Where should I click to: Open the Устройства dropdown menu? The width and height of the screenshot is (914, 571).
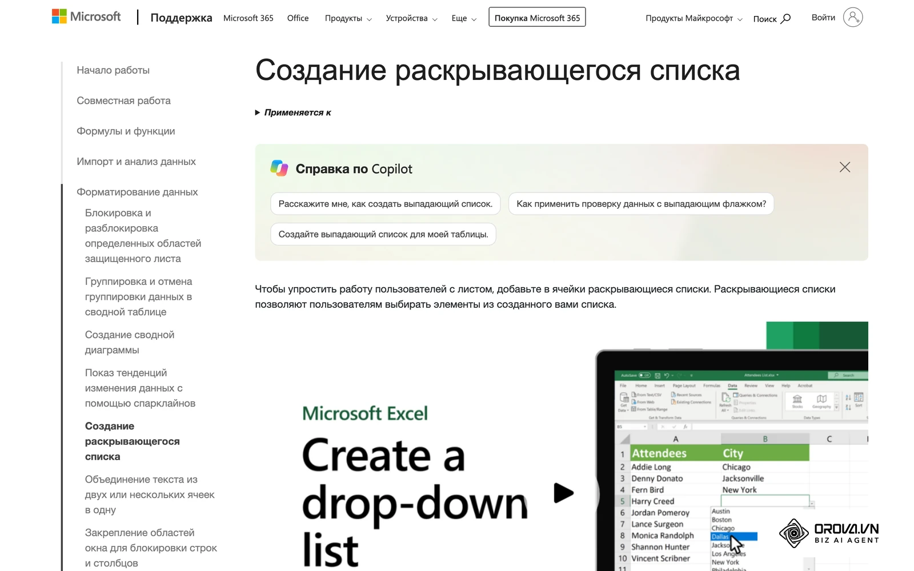(411, 18)
